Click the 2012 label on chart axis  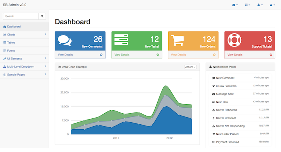click(x=169, y=138)
